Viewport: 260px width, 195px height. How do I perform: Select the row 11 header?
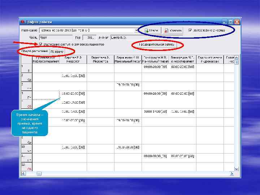(27, 158)
